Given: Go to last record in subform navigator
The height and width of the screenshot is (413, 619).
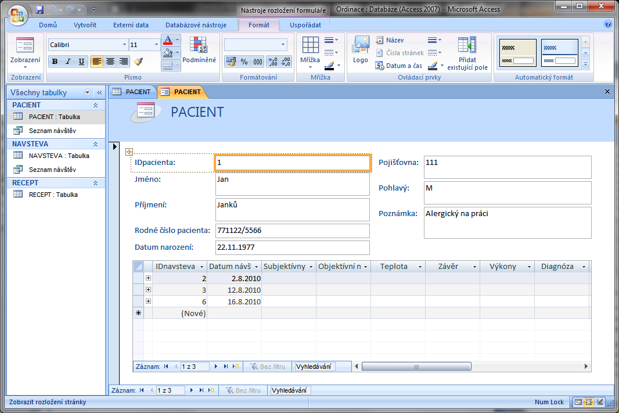Looking at the screenshot, I should click(x=226, y=367).
